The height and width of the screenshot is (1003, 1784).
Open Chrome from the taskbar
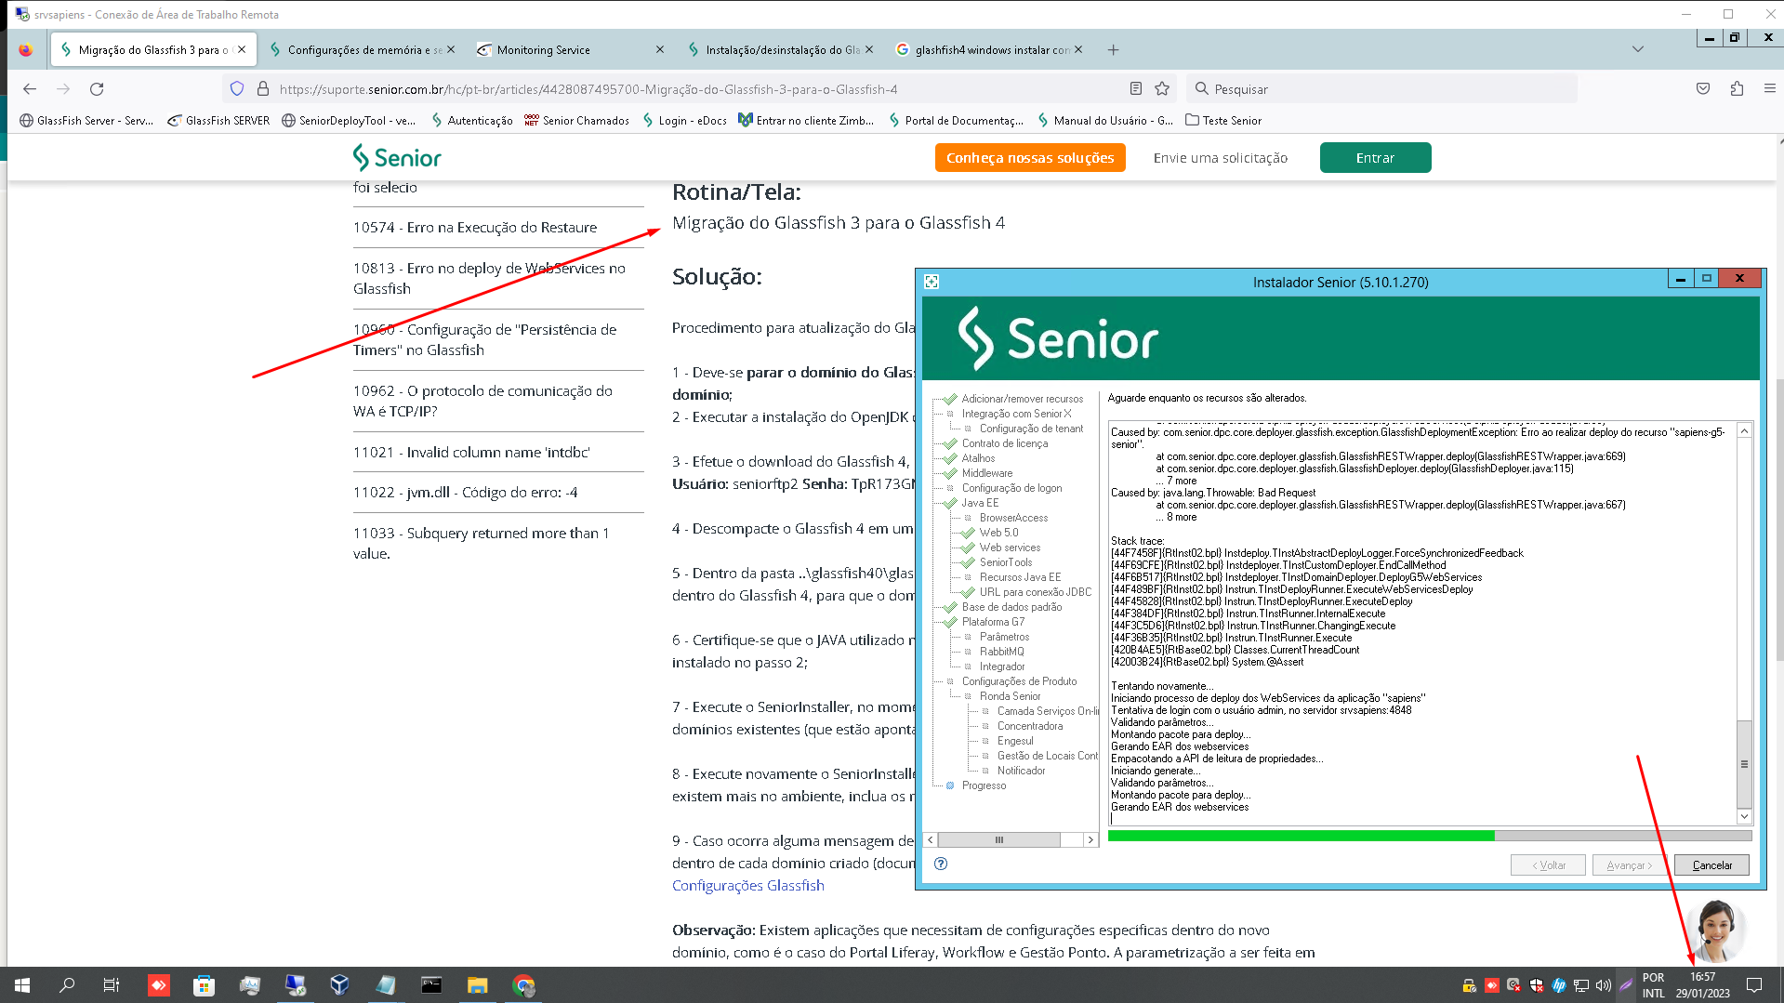click(x=523, y=985)
